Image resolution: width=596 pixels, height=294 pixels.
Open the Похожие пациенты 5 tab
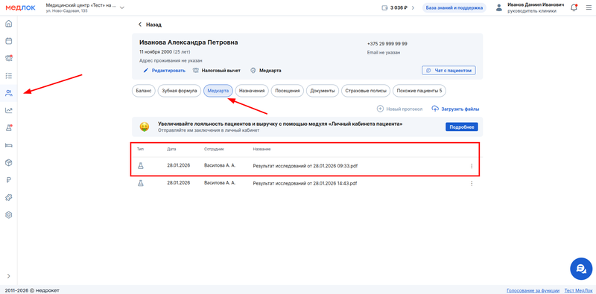[419, 91]
